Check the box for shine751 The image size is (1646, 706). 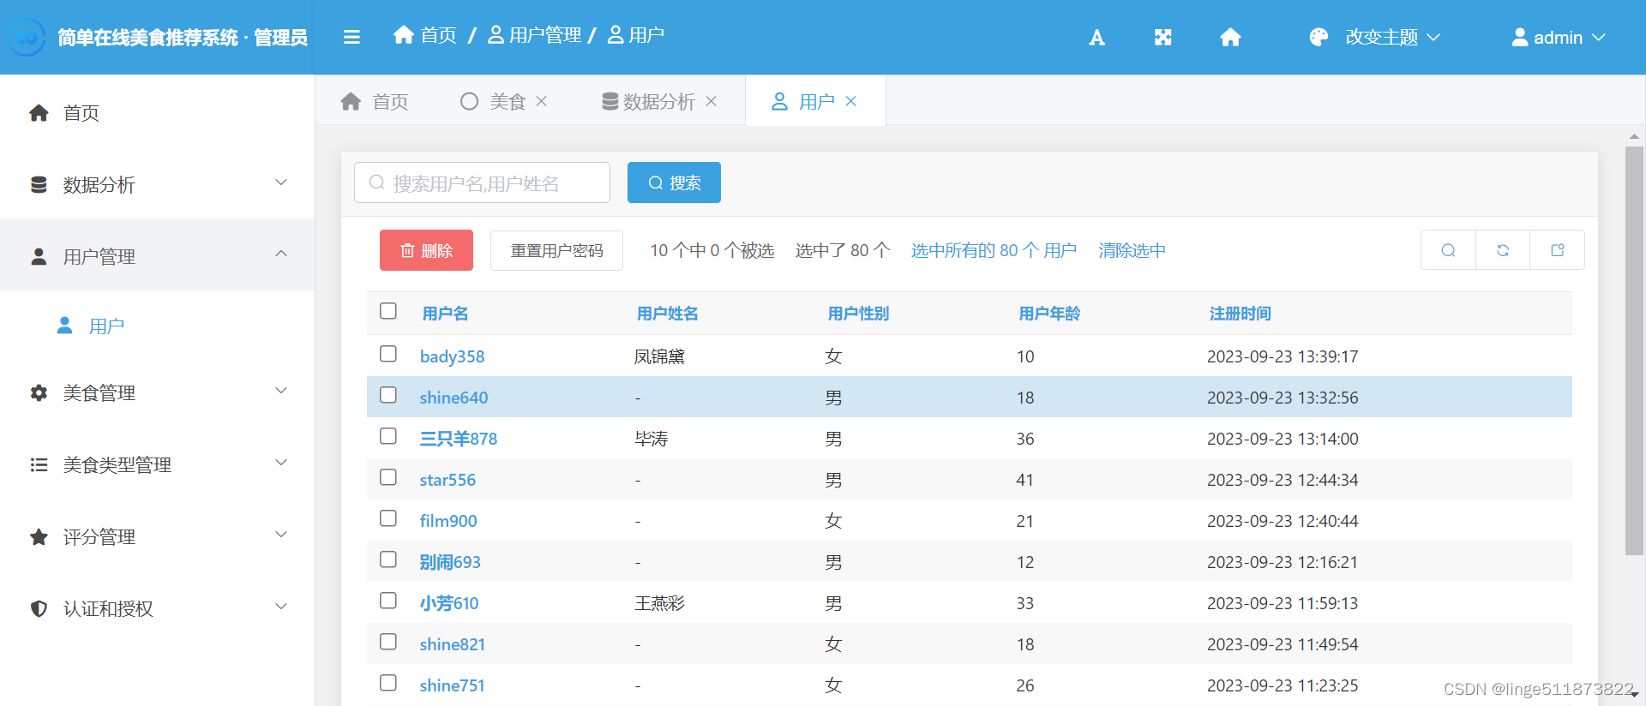(x=388, y=683)
